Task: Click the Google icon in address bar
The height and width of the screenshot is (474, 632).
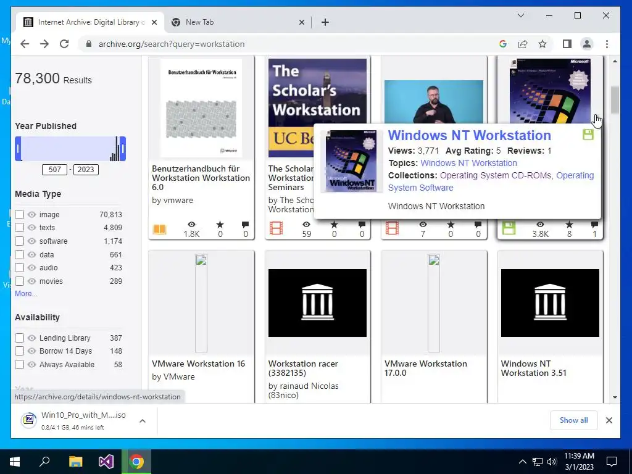Action: [x=502, y=44]
